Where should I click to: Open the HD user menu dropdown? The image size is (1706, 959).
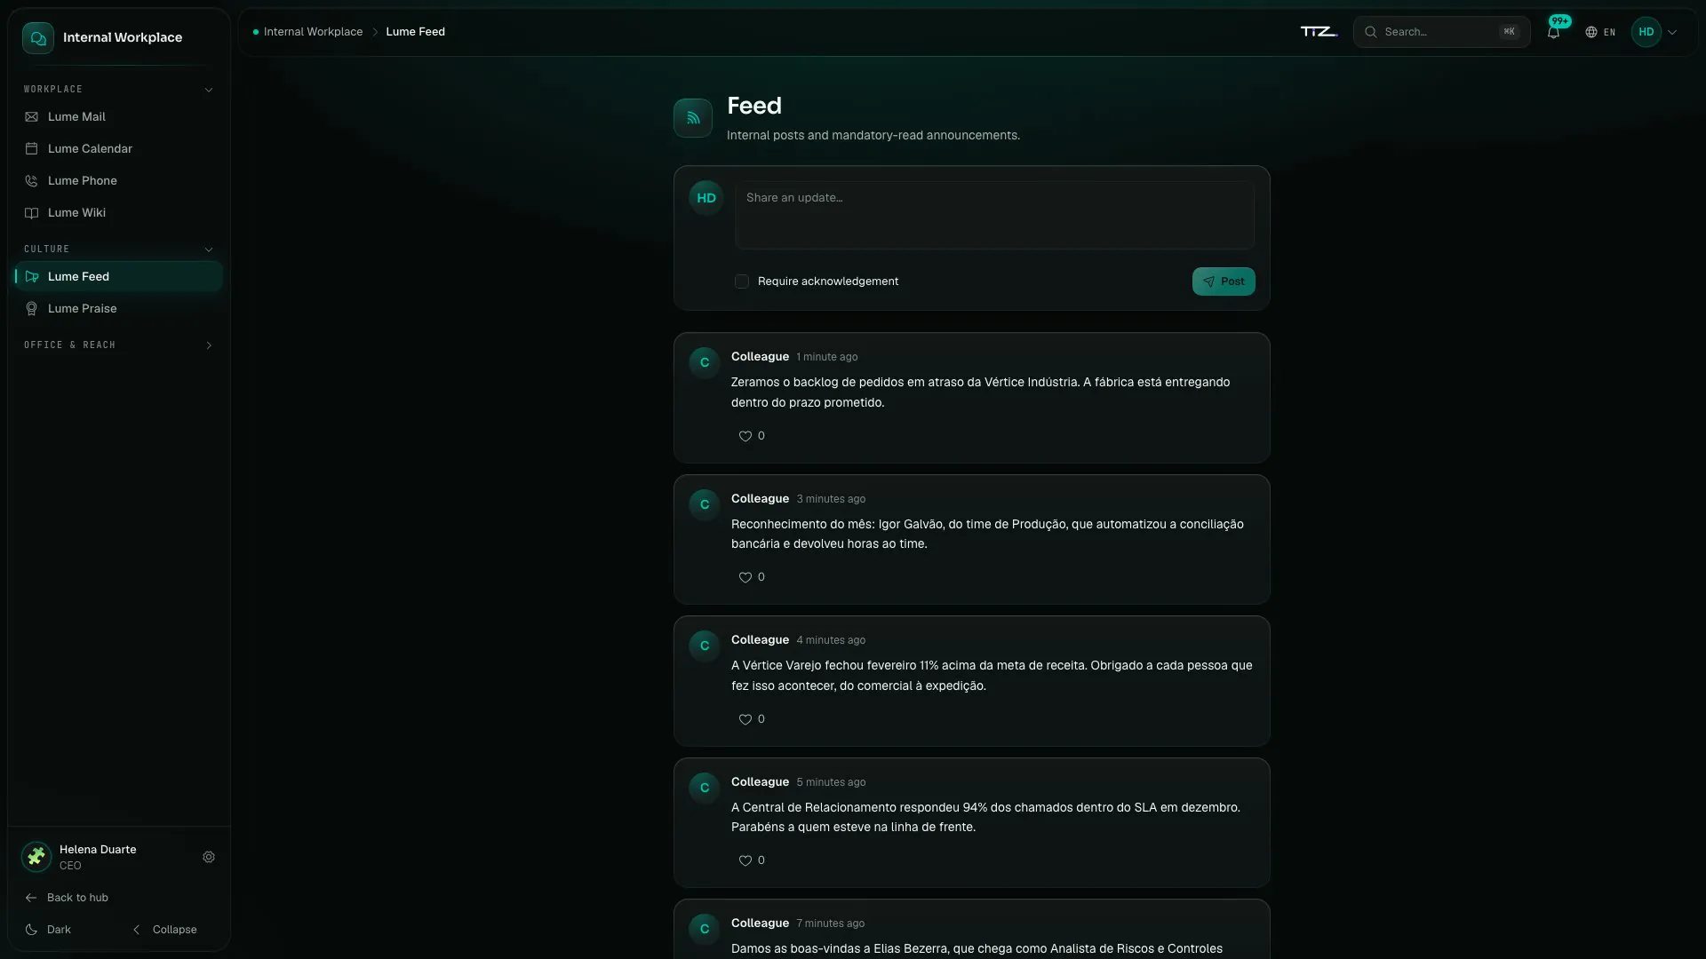tap(1654, 32)
